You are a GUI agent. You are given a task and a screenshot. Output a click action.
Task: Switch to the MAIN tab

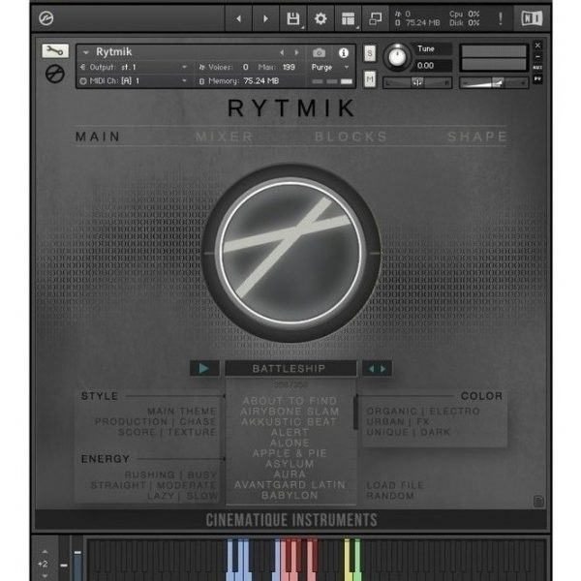tap(98, 137)
